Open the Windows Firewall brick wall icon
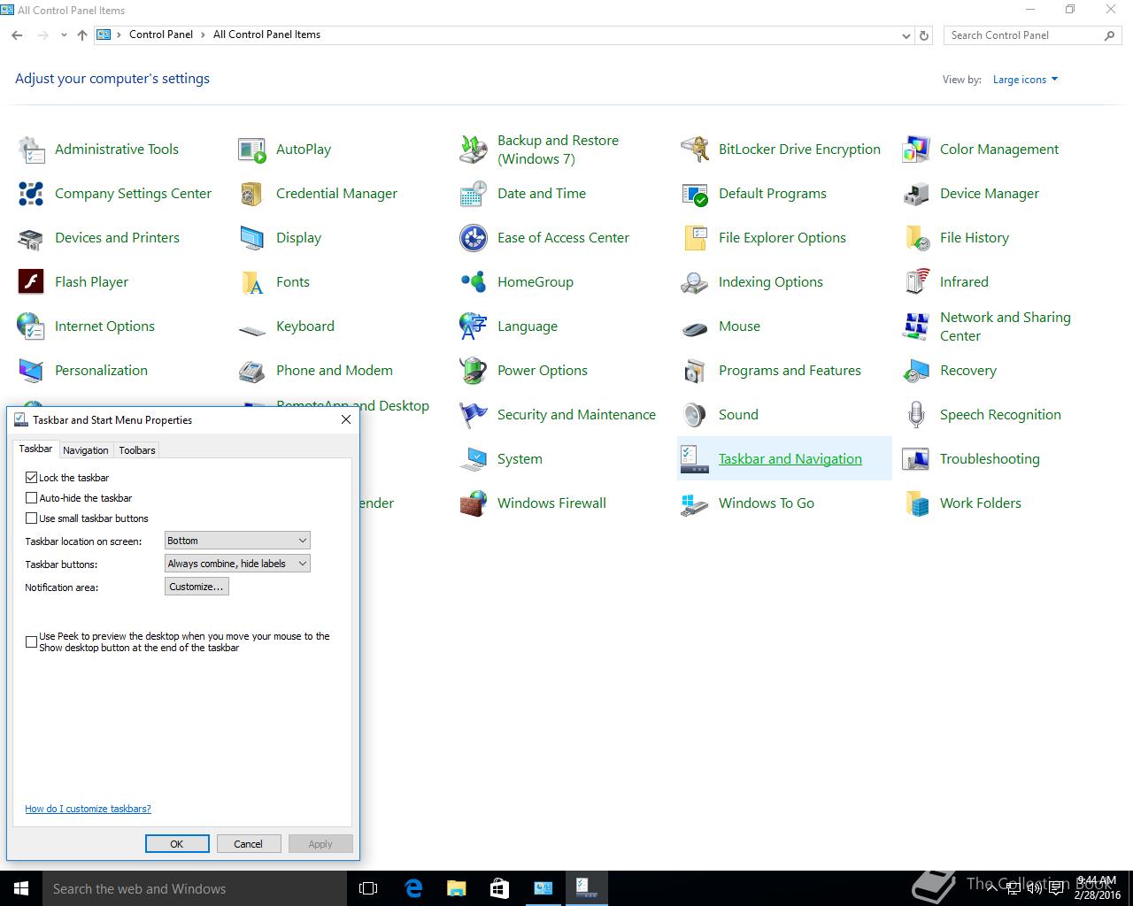 474,503
